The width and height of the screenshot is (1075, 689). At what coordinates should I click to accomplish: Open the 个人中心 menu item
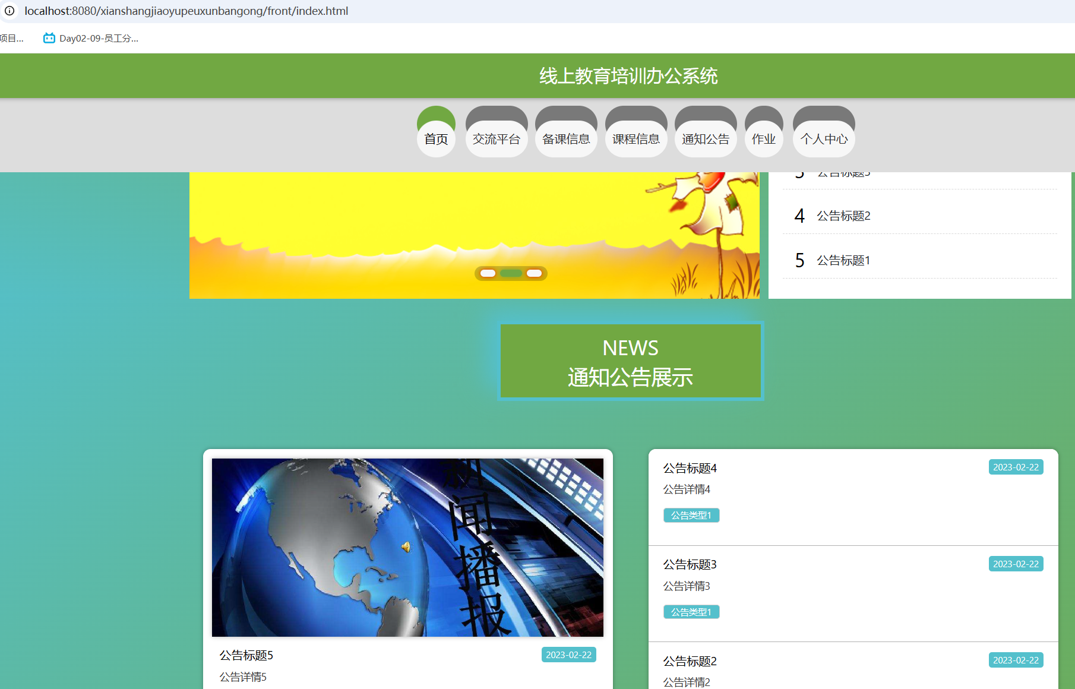point(824,138)
